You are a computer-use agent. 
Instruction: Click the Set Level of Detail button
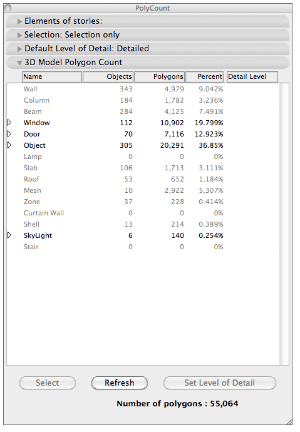[x=220, y=383]
